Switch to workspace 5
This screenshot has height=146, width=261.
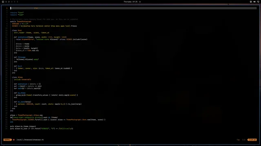tap(17, 2)
